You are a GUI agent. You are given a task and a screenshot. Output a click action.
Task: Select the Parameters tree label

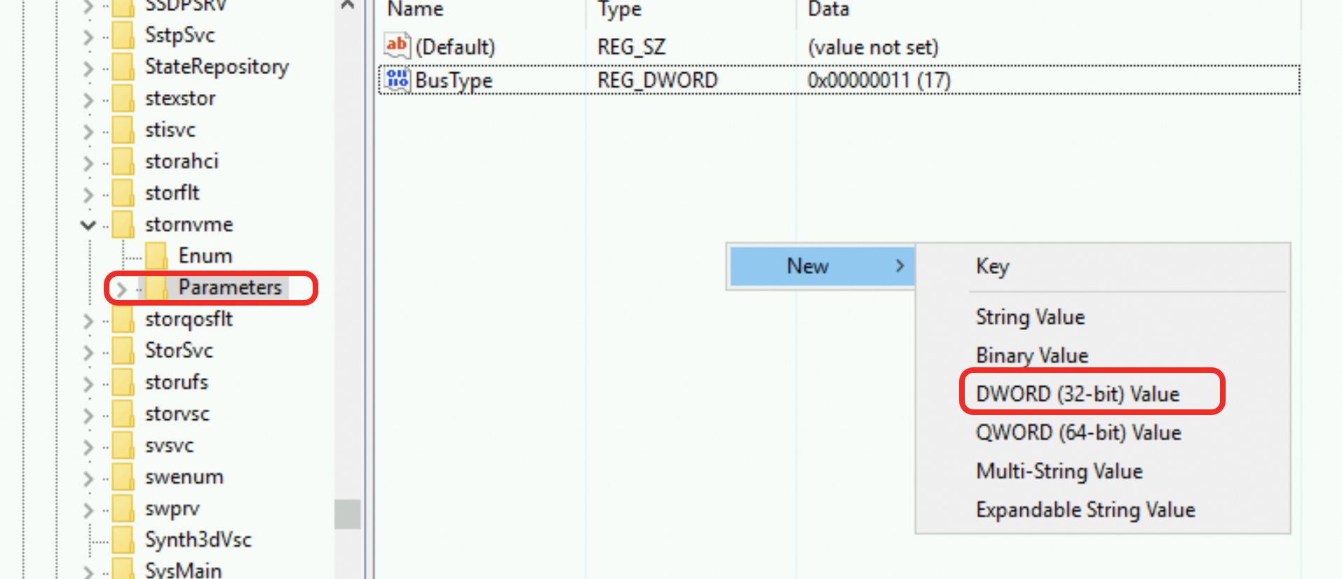click(230, 287)
